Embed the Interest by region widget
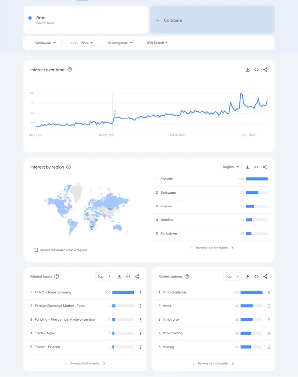The width and height of the screenshot is (298, 377). coord(256,167)
